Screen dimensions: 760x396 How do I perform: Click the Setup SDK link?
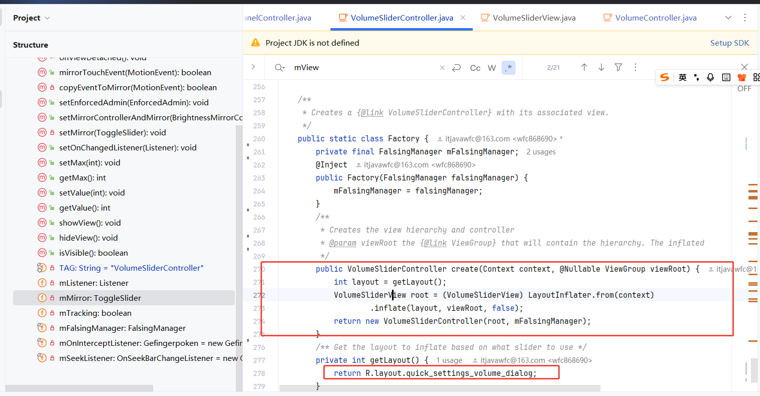pos(729,43)
